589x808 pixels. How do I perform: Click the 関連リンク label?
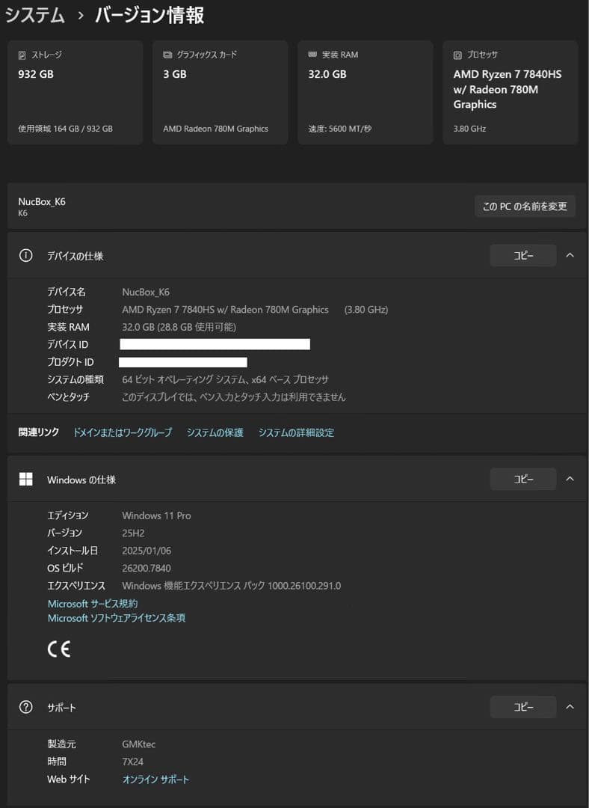coord(39,432)
